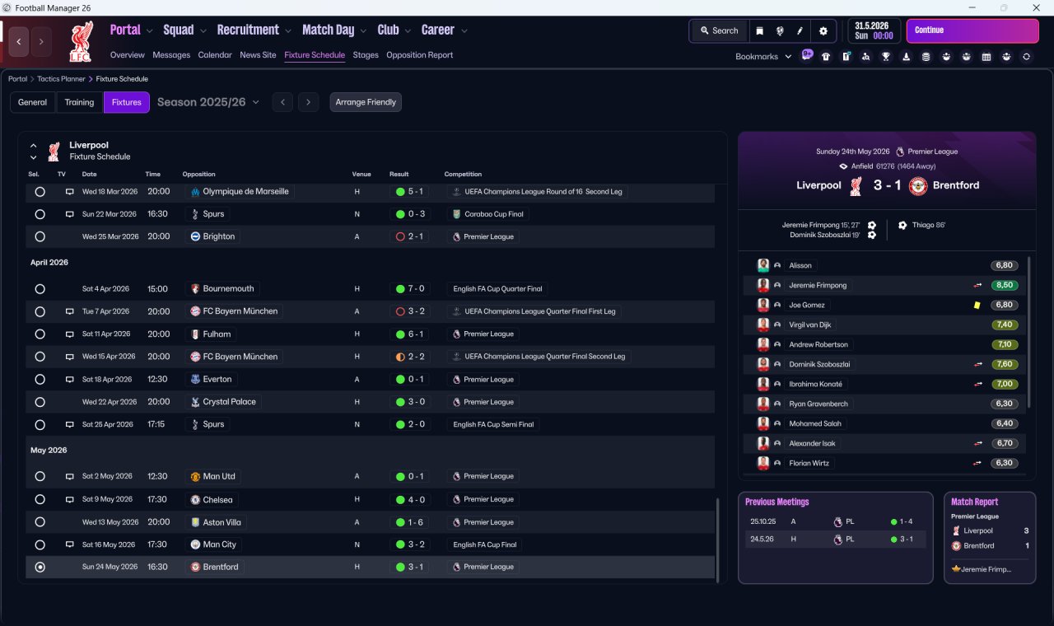Click the globe world icon in top bar
This screenshot has height=626, width=1054.
[780, 30]
